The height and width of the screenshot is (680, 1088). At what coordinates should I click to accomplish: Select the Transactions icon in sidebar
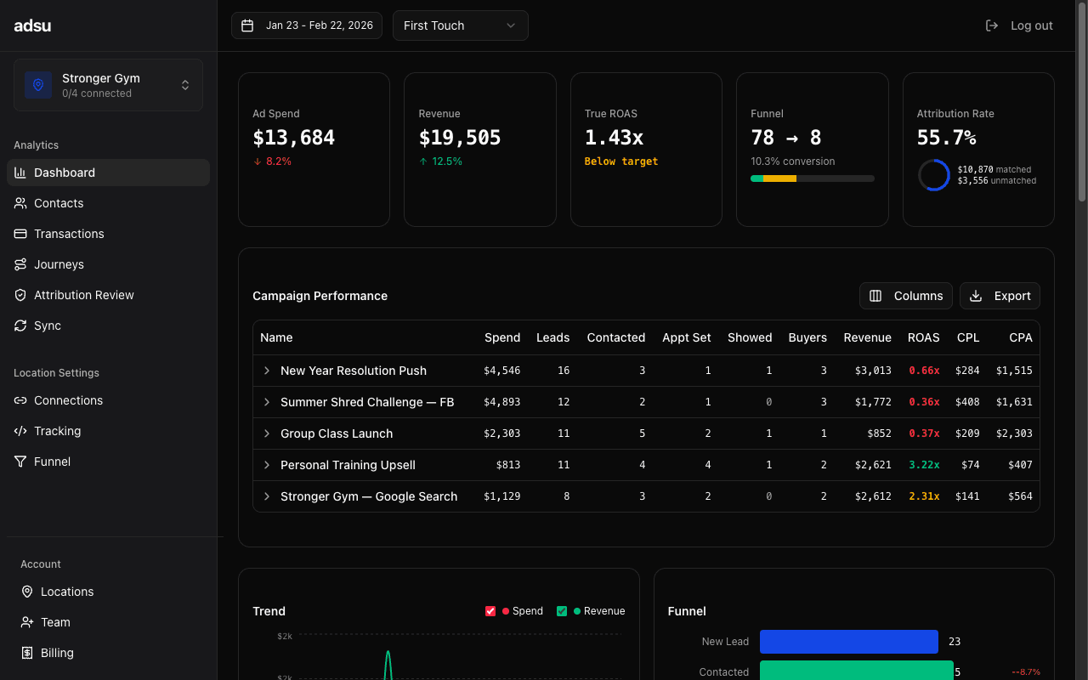click(x=19, y=234)
